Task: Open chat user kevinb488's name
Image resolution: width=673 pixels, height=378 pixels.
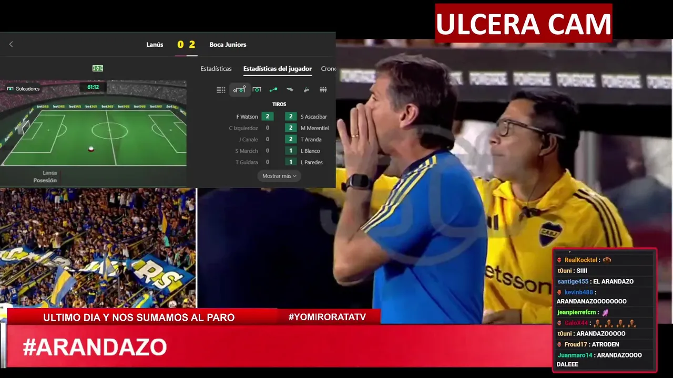Action: click(578, 292)
